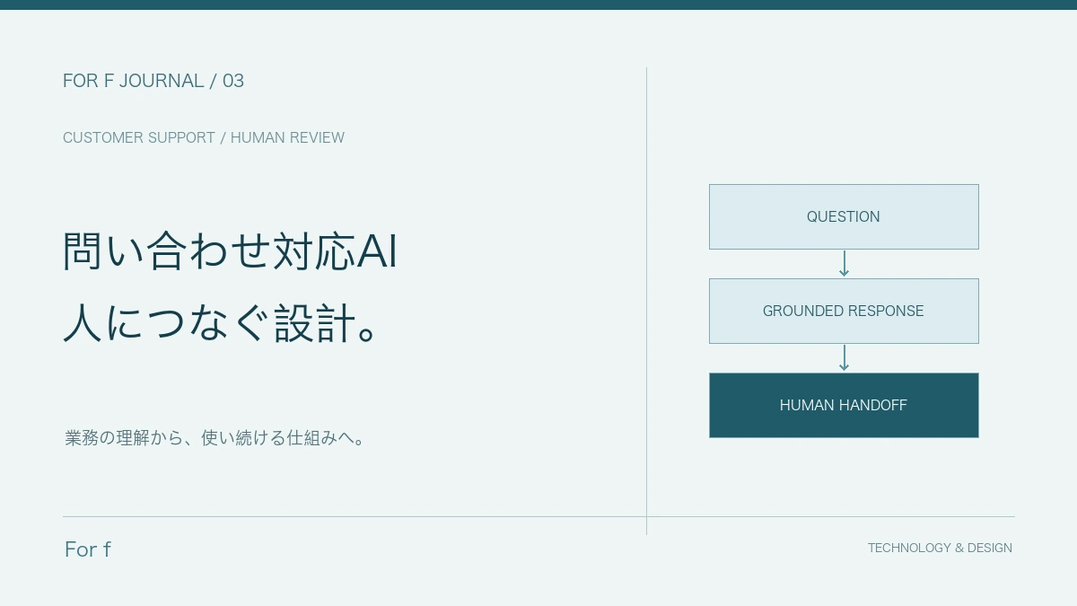This screenshot has width=1077, height=606.
Task: Click CUSTOMER SUPPORT / HUMAN REVIEW label
Action: pos(204,137)
